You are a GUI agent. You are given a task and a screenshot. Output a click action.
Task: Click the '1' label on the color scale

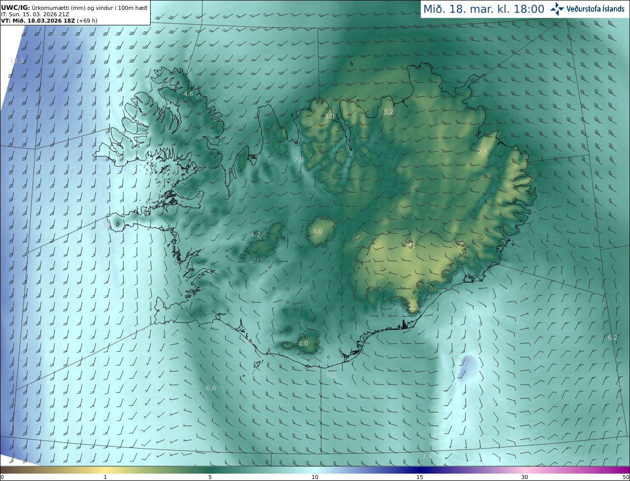click(105, 477)
